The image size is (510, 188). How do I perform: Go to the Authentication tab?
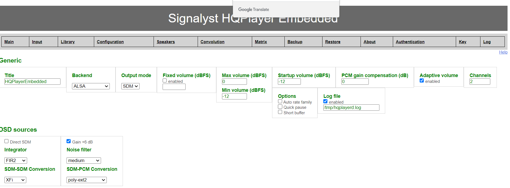[410, 42]
